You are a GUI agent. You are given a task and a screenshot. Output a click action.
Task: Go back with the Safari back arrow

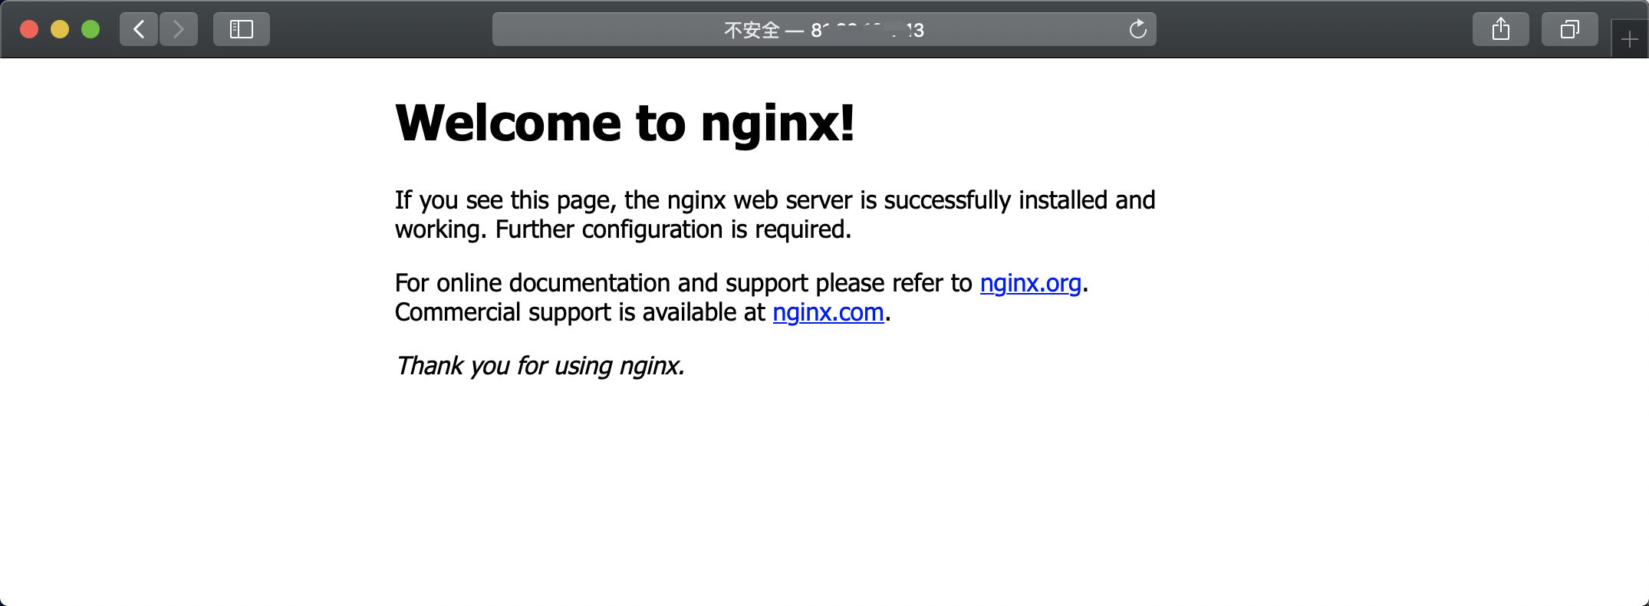(139, 29)
